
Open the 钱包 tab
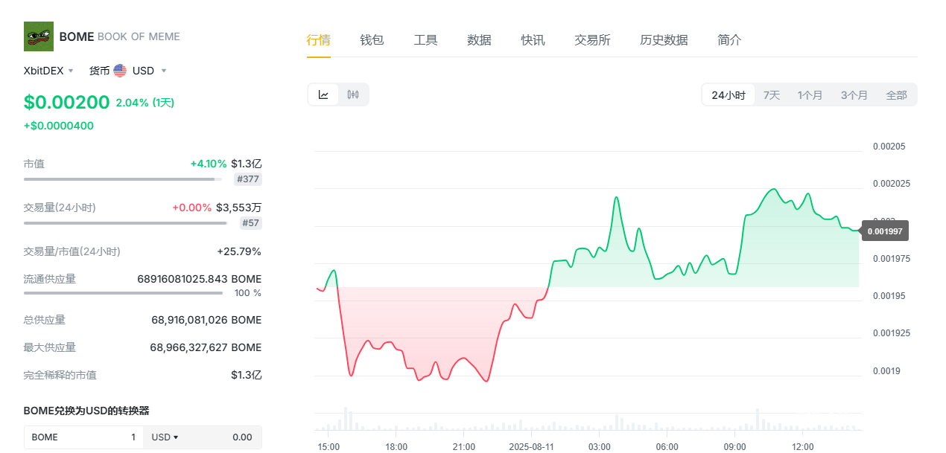[372, 40]
